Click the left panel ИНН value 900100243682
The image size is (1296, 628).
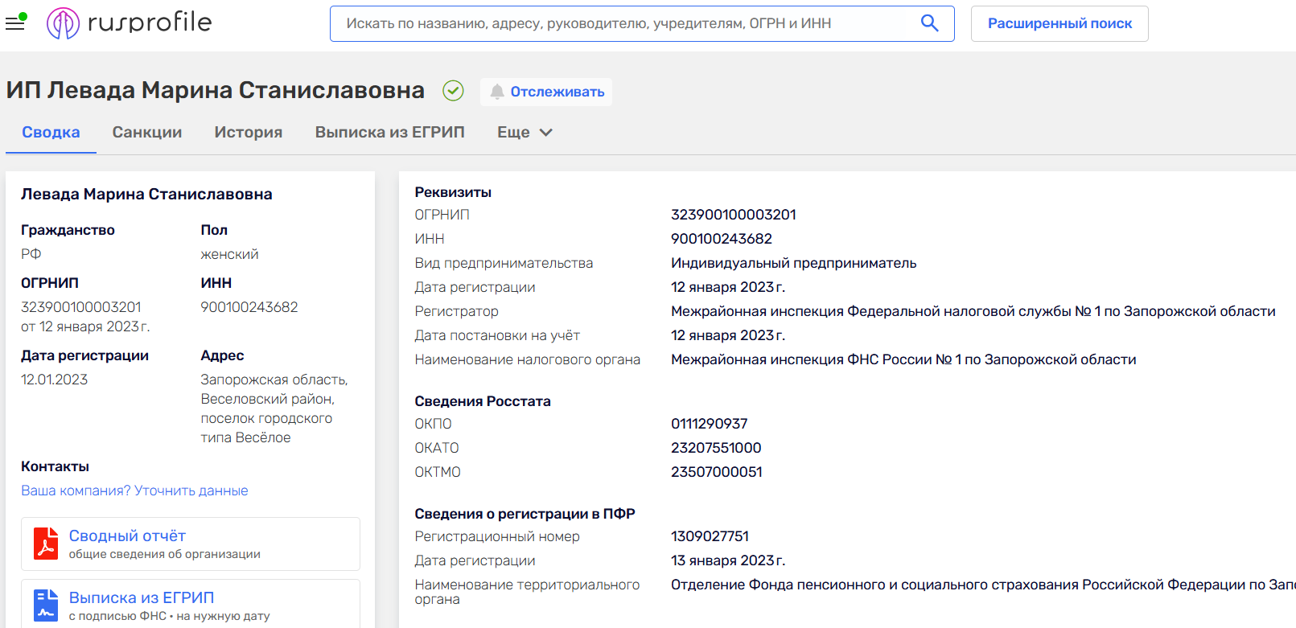point(249,307)
